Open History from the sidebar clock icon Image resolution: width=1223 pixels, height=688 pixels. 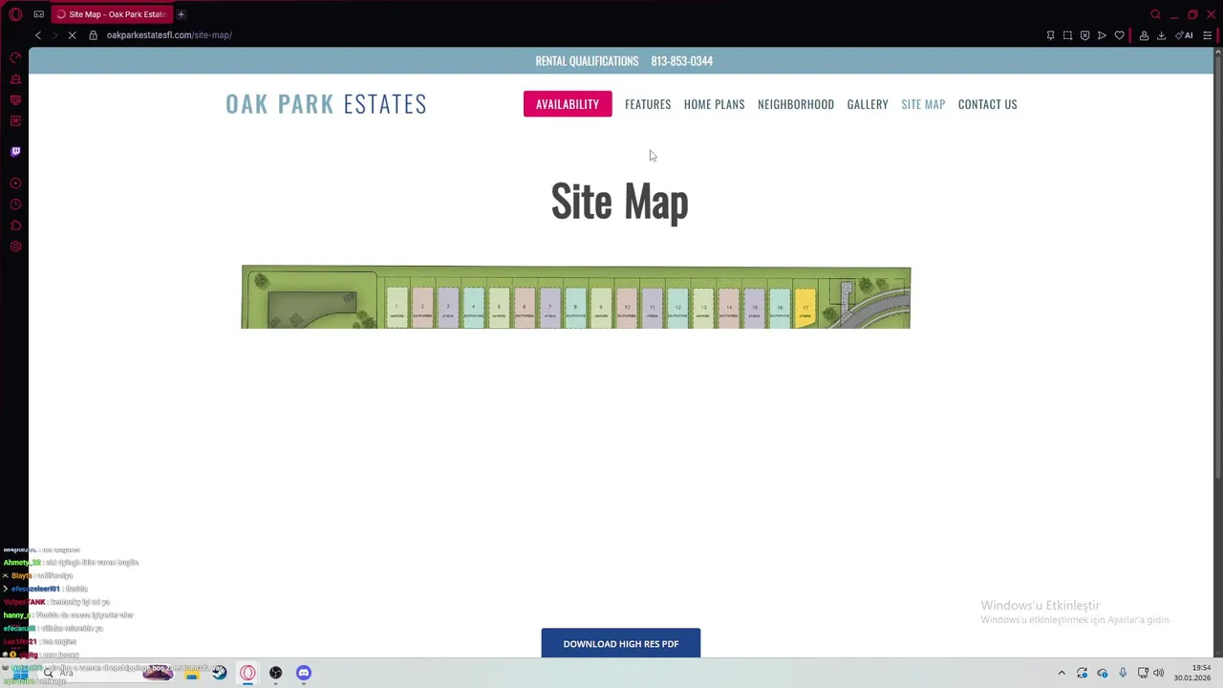pyautogui.click(x=15, y=204)
